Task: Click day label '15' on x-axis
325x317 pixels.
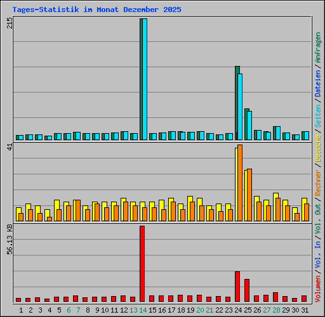Action: 152,310
